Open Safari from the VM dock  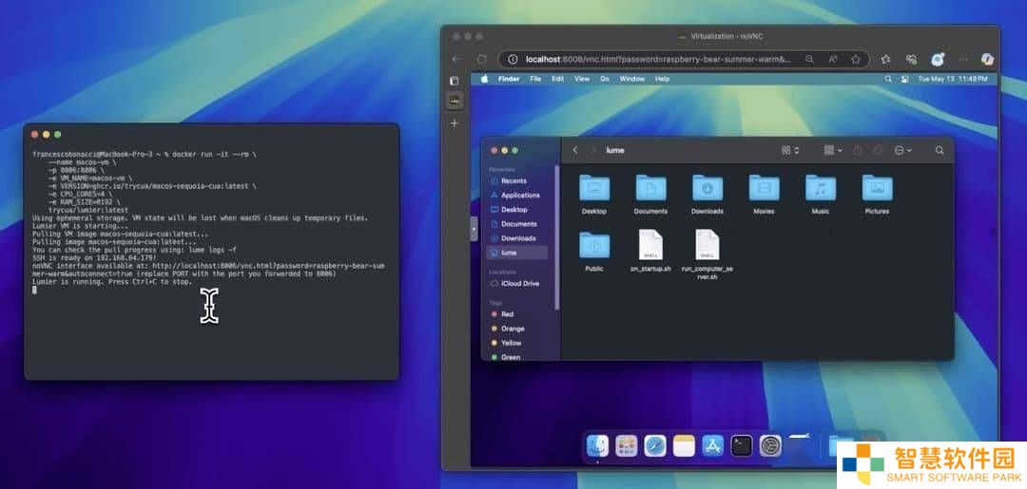pyautogui.click(x=655, y=446)
